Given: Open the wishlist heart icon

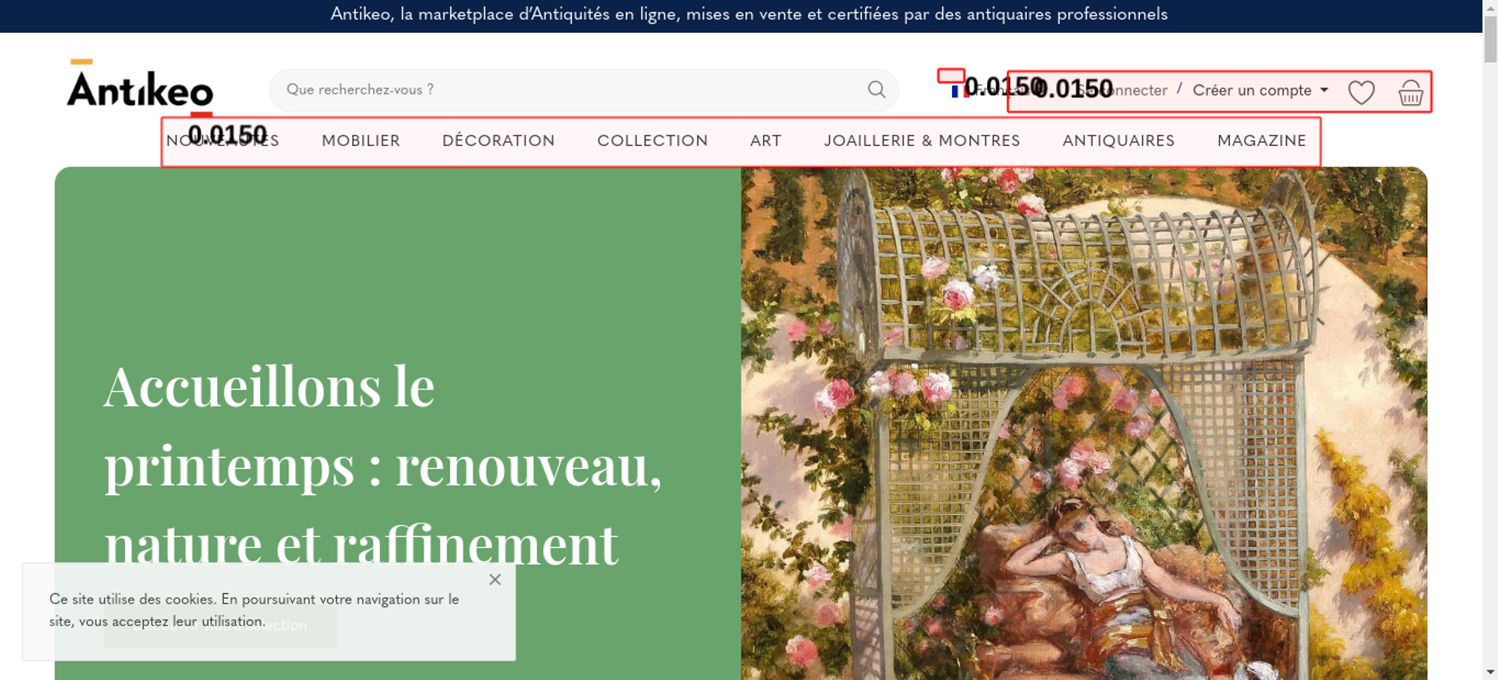Looking at the screenshot, I should click(1361, 92).
